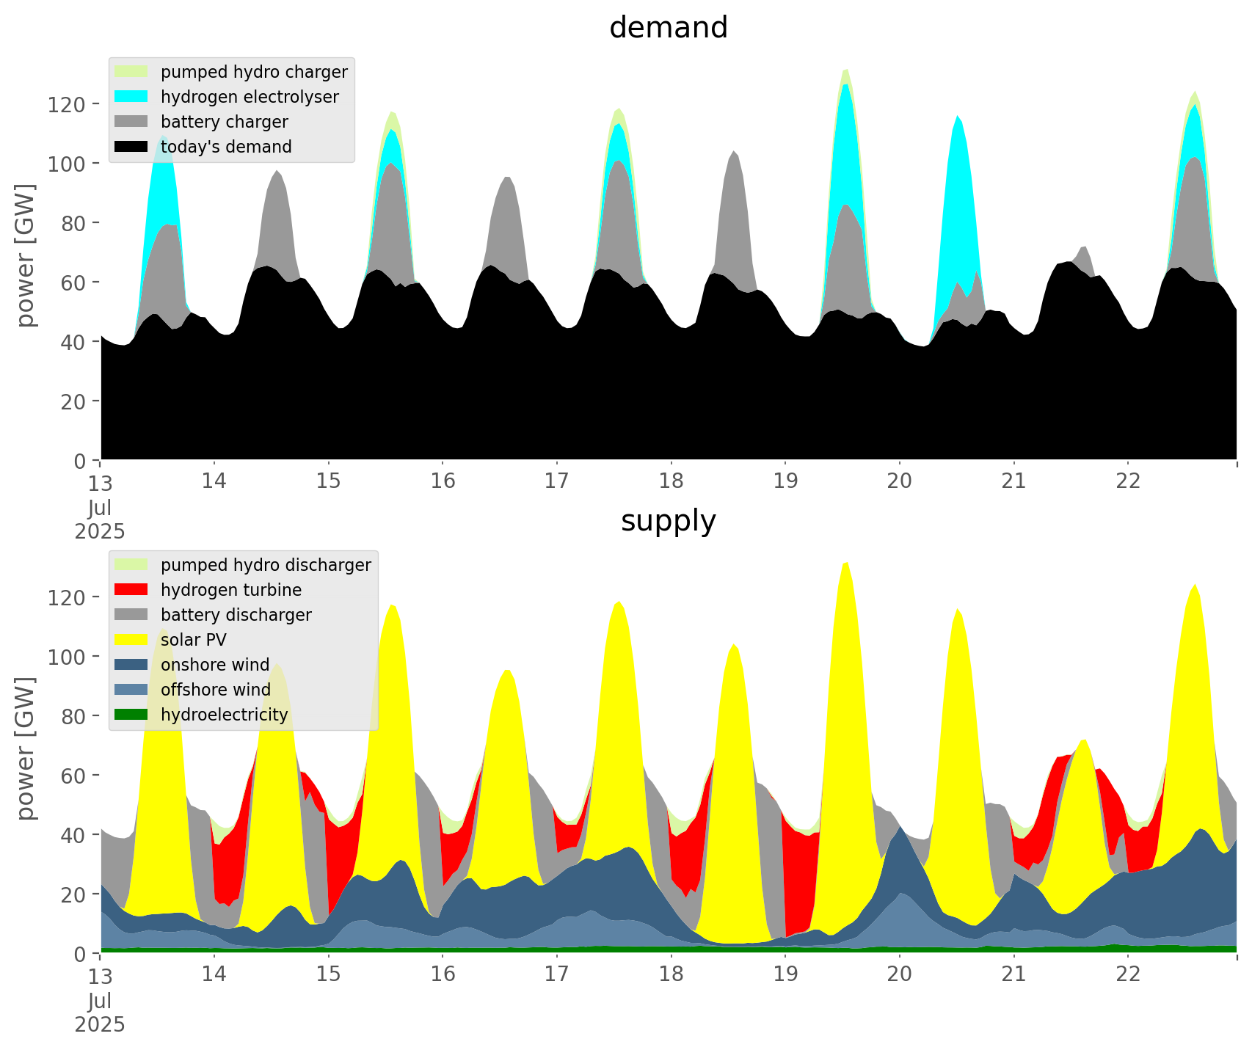Click the 100 tick on the demand y-axis
The width and height of the screenshot is (1252, 1050).
(67, 164)
